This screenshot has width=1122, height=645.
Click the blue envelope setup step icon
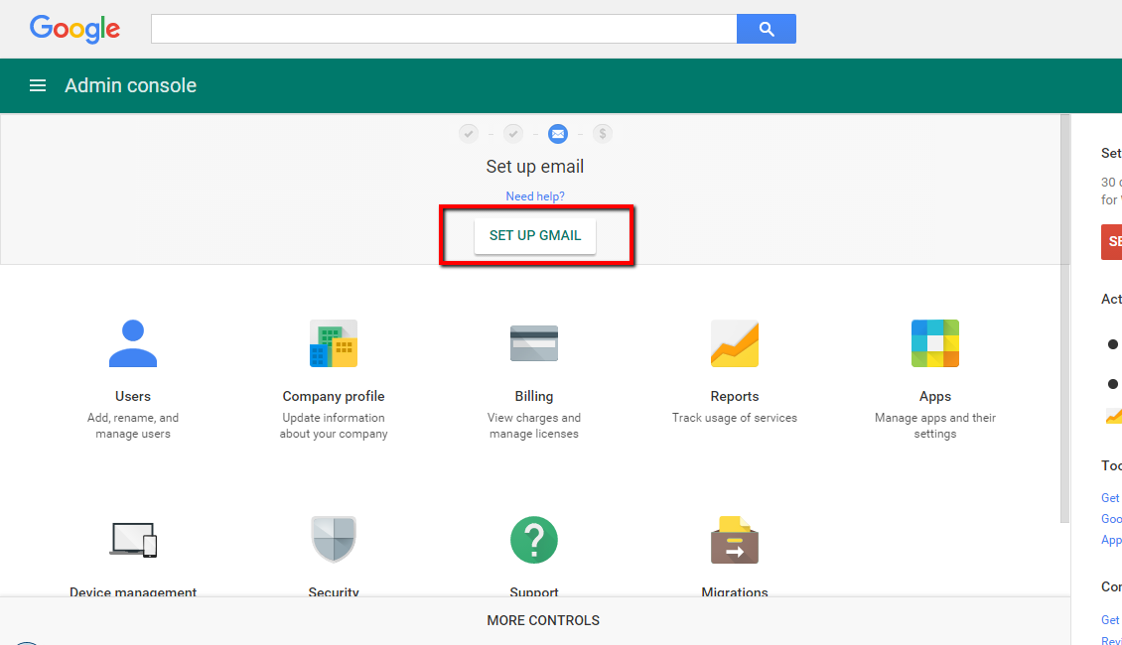click(x=558, y=133)
